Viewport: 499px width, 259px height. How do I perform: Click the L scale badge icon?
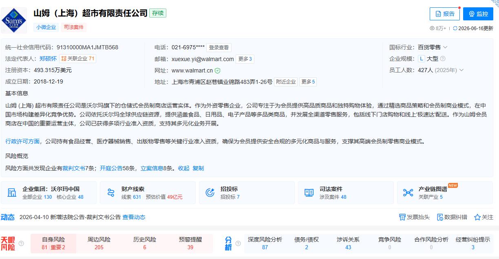421,59
